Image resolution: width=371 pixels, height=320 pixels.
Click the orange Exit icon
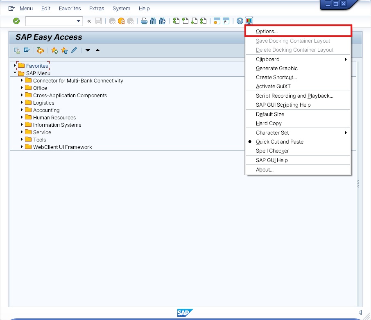point(121,21)
